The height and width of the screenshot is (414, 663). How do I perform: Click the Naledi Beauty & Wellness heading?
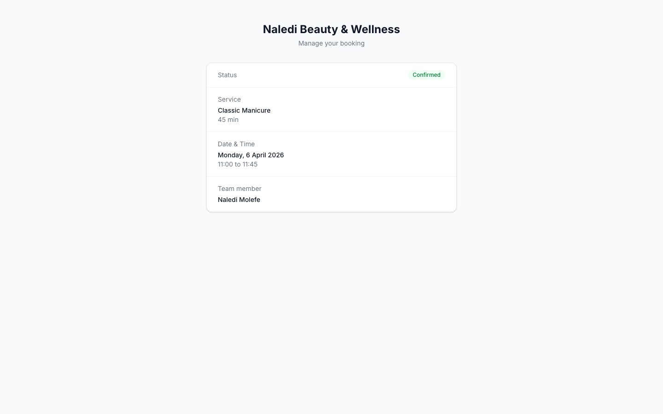pyautogui.click(x=331, y=29)
